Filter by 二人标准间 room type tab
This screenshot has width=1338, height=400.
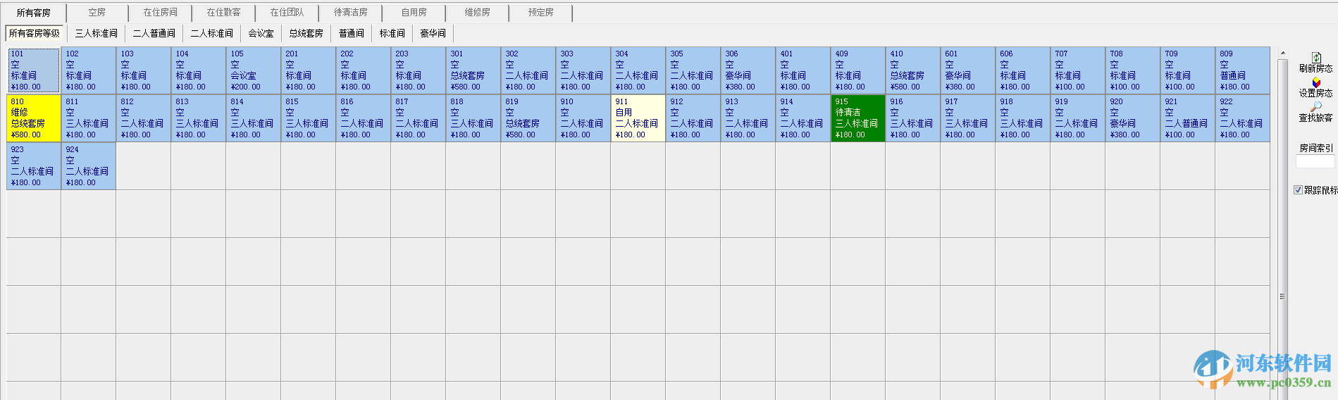[x=212, y=33]
